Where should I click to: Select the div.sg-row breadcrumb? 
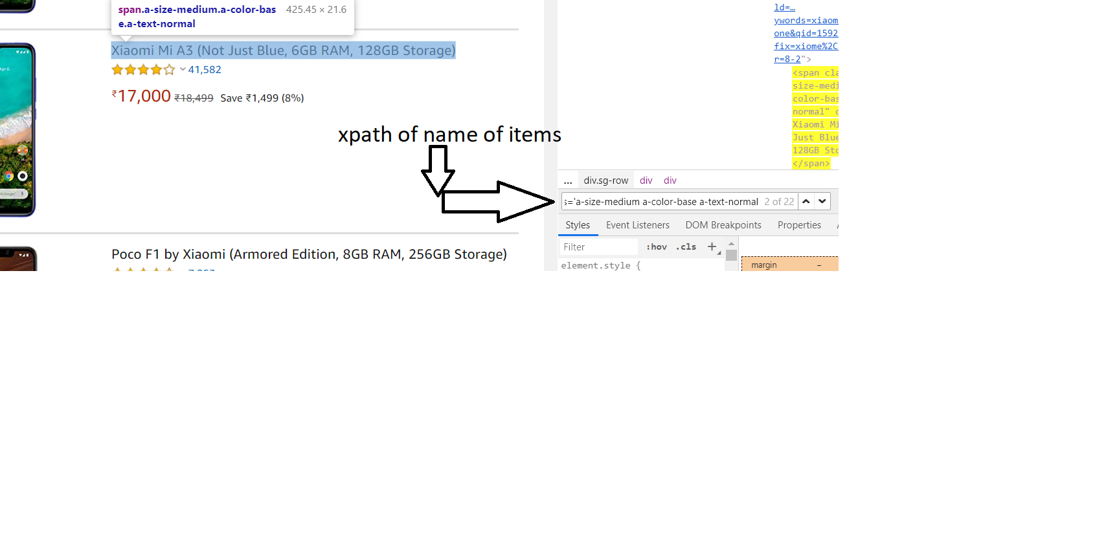point(606,180)
